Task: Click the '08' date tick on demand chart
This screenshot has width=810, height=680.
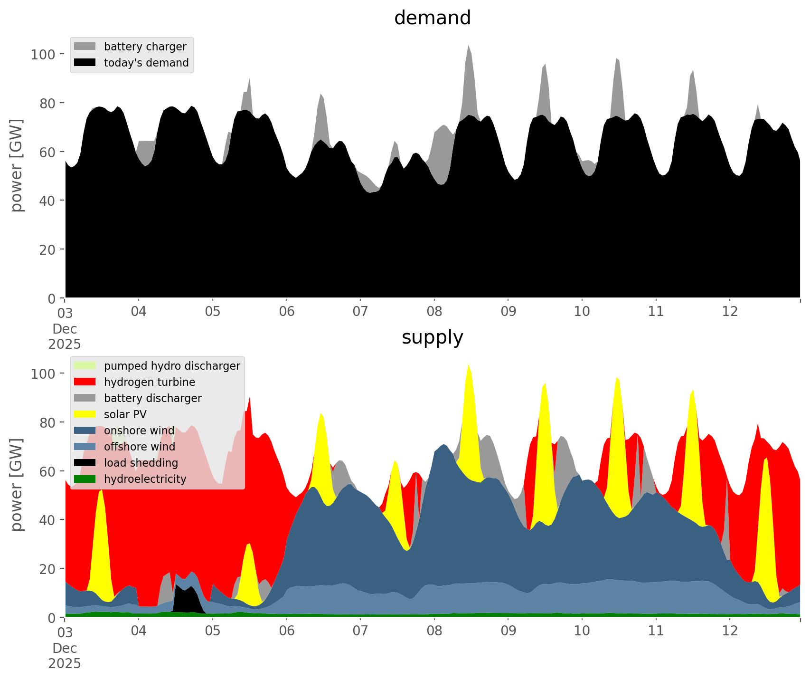Action: pyautogui.click(x=434, y=312)
